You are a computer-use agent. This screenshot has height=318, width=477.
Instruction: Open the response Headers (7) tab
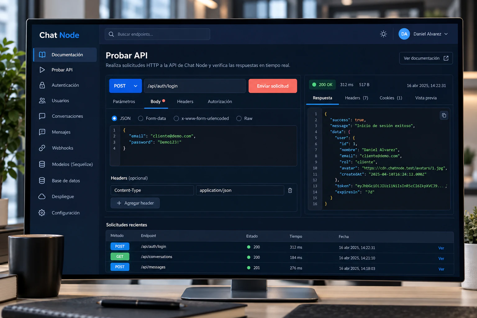tap(357, 98)
